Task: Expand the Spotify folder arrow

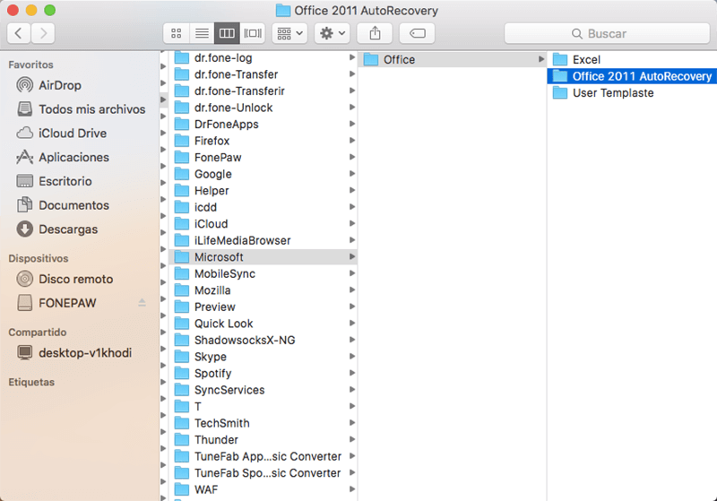Action: (352, 373)
